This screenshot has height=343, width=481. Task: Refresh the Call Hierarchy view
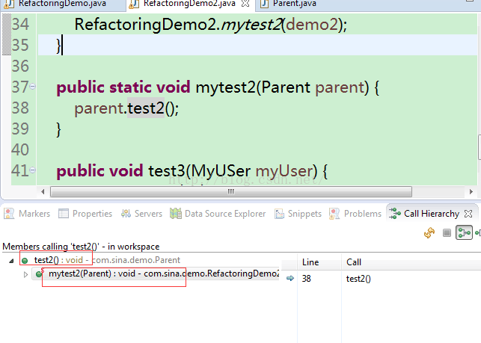point(429,233)
